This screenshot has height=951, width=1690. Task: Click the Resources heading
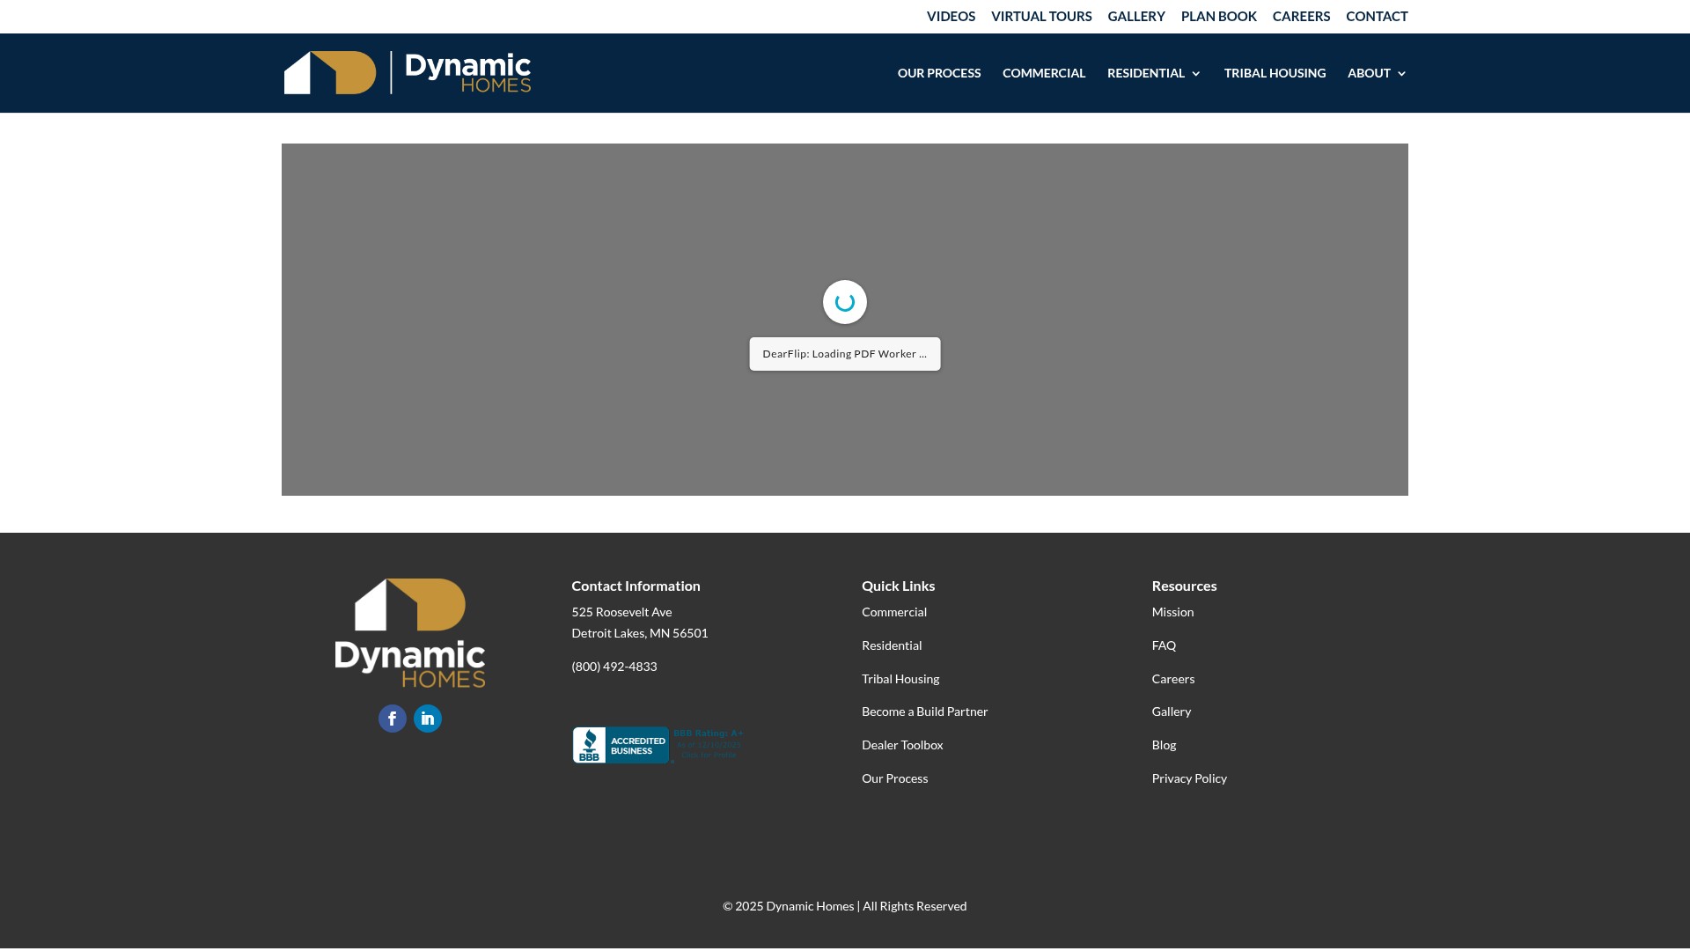1185,586
